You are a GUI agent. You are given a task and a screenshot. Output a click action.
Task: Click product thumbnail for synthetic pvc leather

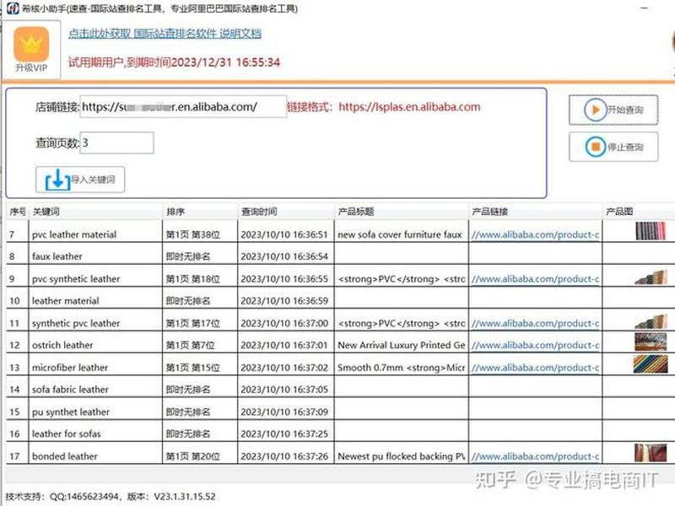651,321
